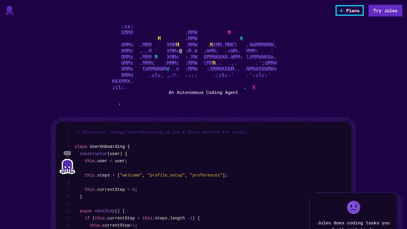
Task: Click the "welcome" string in steps array
Action: (131, 175)
